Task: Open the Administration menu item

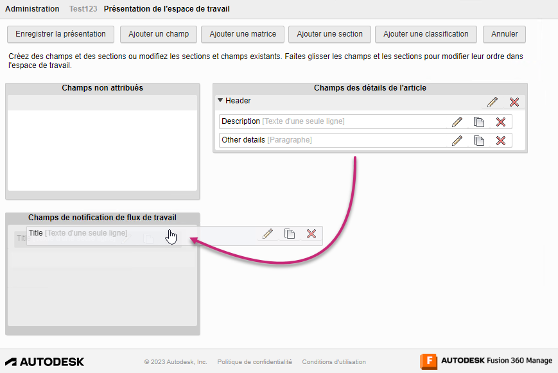Action: click(x=32, y=8)
